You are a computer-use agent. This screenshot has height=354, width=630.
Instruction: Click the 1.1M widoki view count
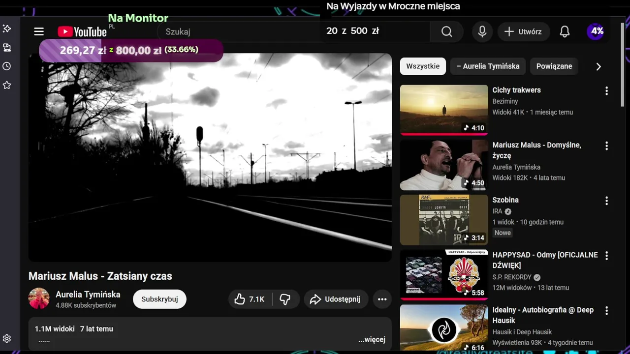point(55,329)
